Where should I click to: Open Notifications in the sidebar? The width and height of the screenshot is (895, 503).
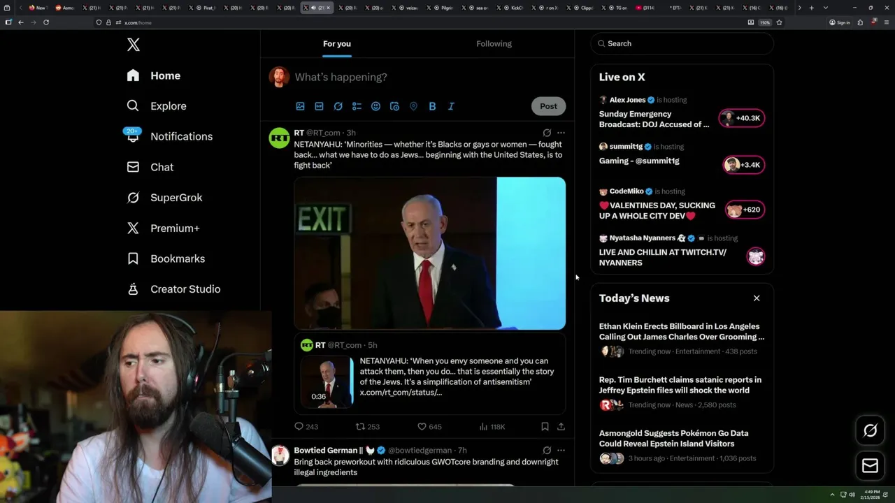coord(169,136)
